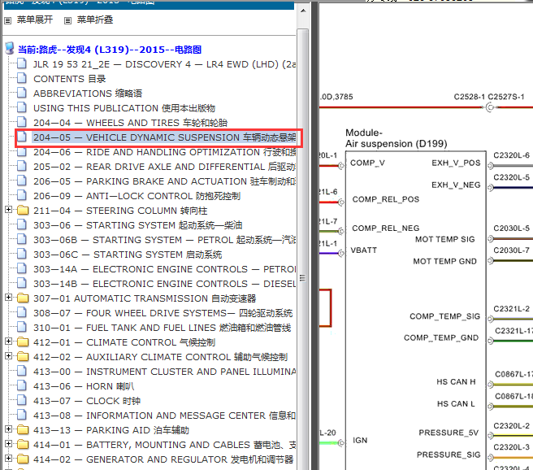Click the list icon before 菜单展开
The image size is (533, 470).
coord(8,21)
